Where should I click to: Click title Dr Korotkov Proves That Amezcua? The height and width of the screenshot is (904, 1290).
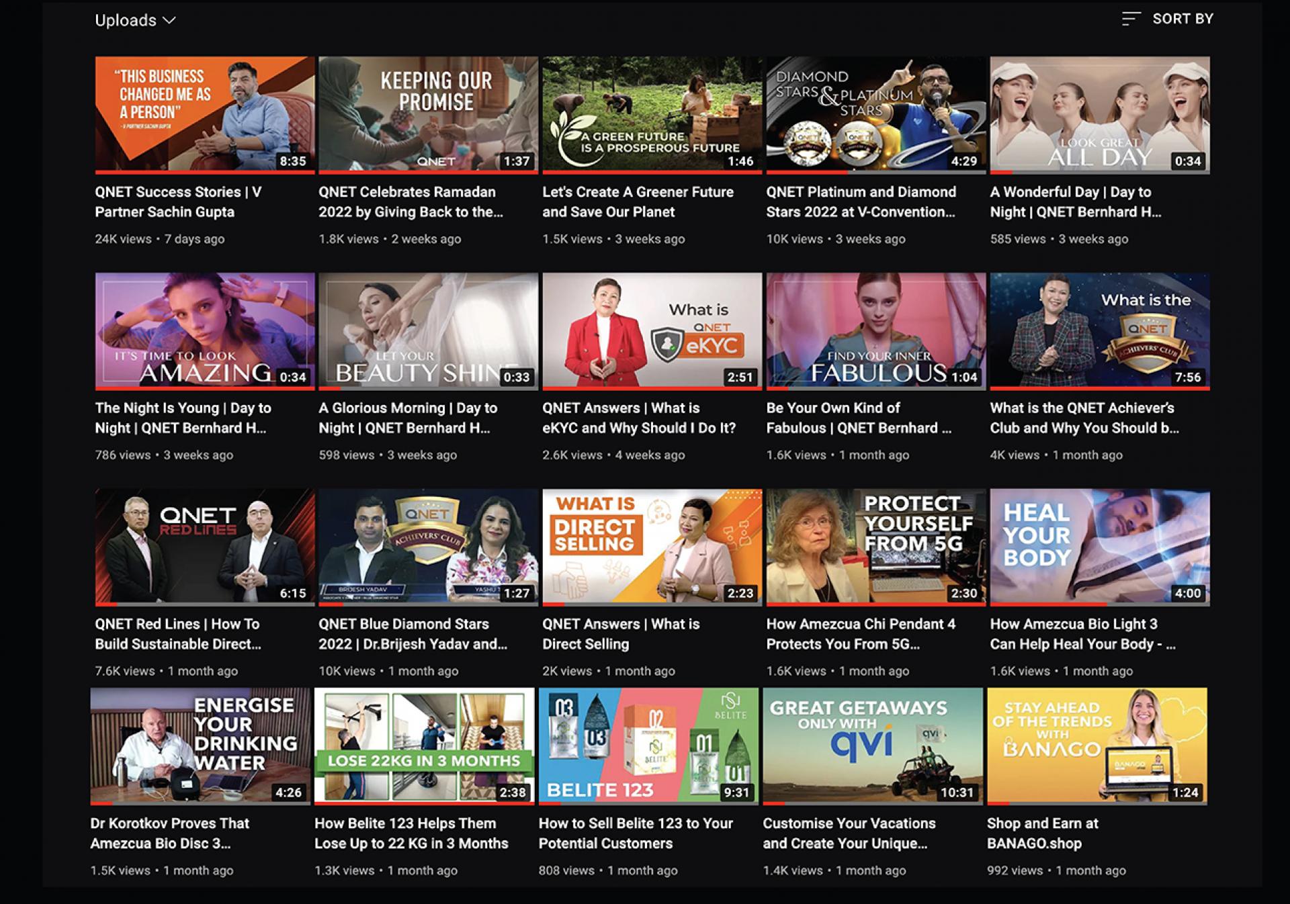click(169, 833)
